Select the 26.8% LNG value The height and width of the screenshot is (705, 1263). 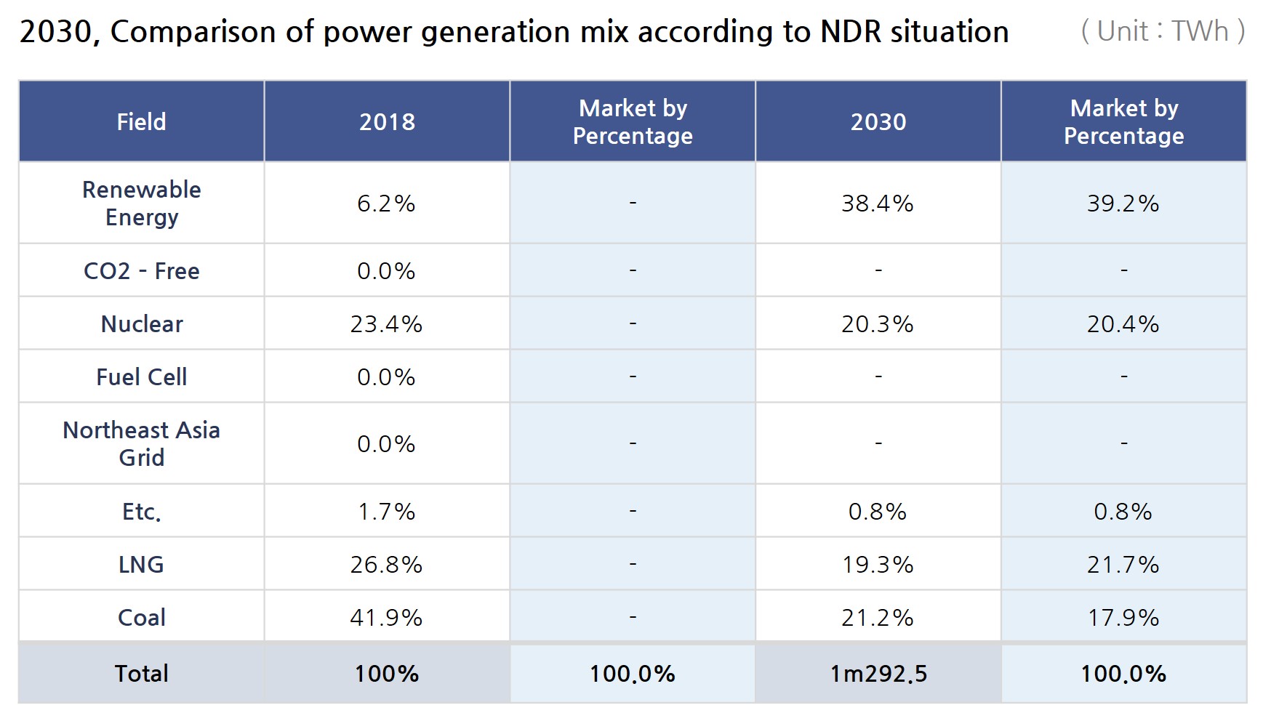(386, 564)
